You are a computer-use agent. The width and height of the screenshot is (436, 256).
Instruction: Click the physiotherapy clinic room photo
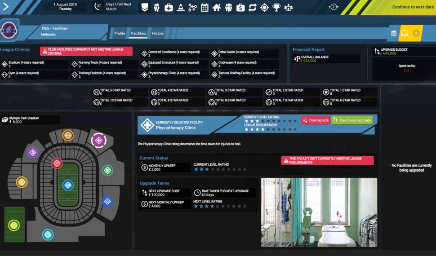click(x=319, y=212)
